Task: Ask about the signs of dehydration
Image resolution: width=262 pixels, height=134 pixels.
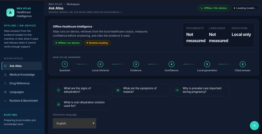Action: click(x=82, y=90)
